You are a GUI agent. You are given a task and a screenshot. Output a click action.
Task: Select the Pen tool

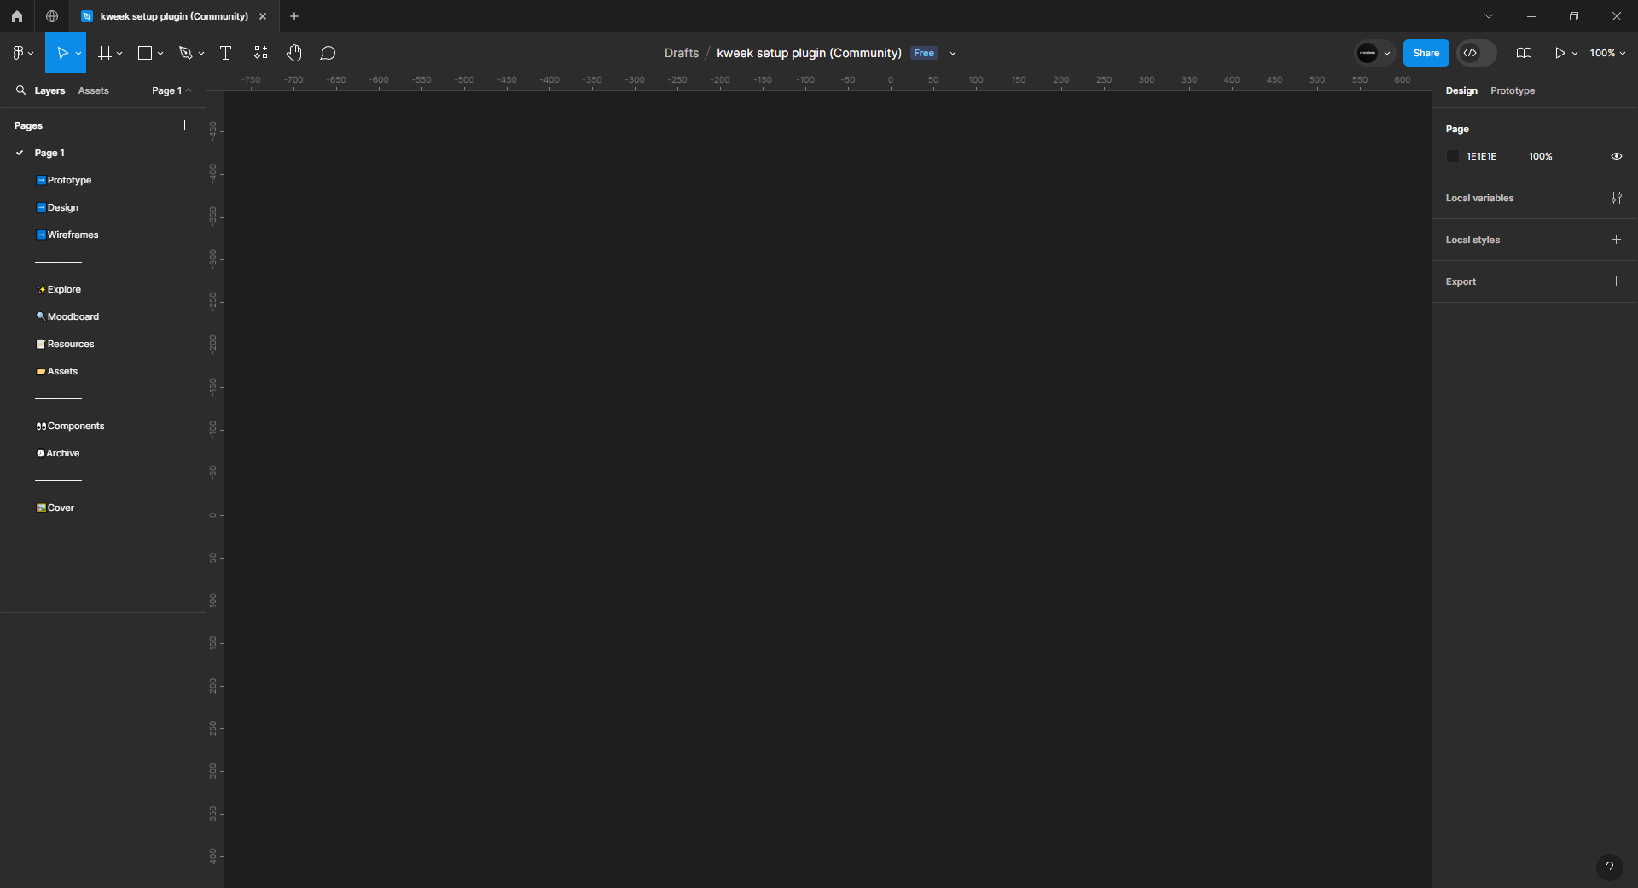tap(185, 53)
